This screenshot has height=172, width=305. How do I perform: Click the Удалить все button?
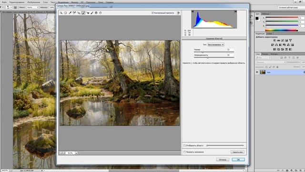coord(237,152)
